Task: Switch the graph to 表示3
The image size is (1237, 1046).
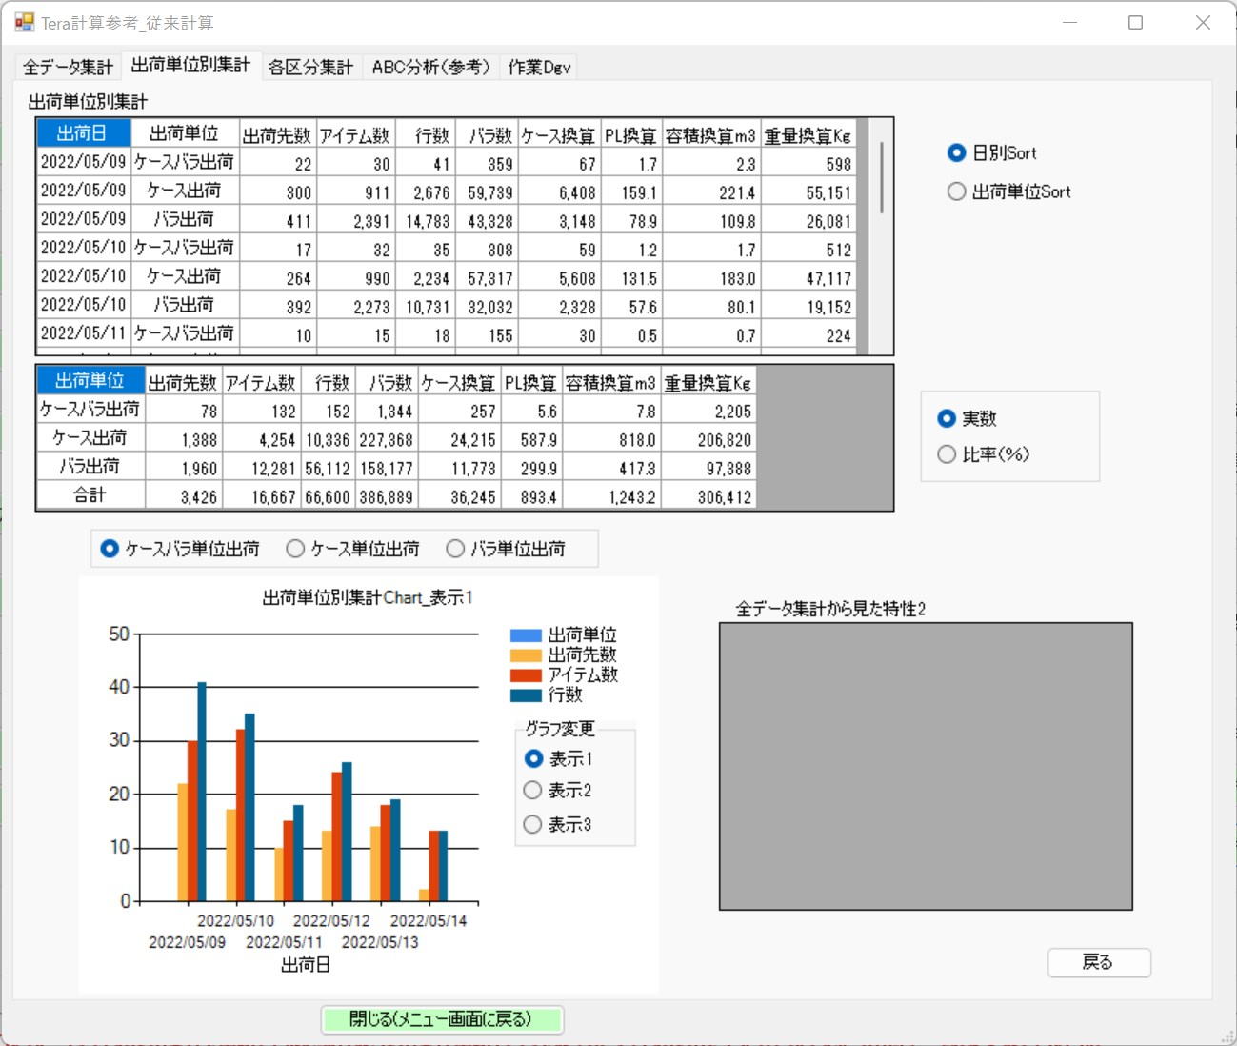Action: click(x=533, y=824)
